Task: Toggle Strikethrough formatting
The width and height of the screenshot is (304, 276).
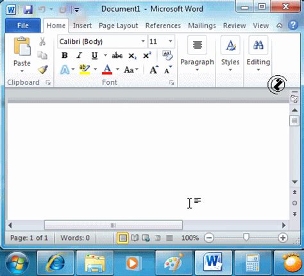Action: pyautogui.click(x=117, y=56)
